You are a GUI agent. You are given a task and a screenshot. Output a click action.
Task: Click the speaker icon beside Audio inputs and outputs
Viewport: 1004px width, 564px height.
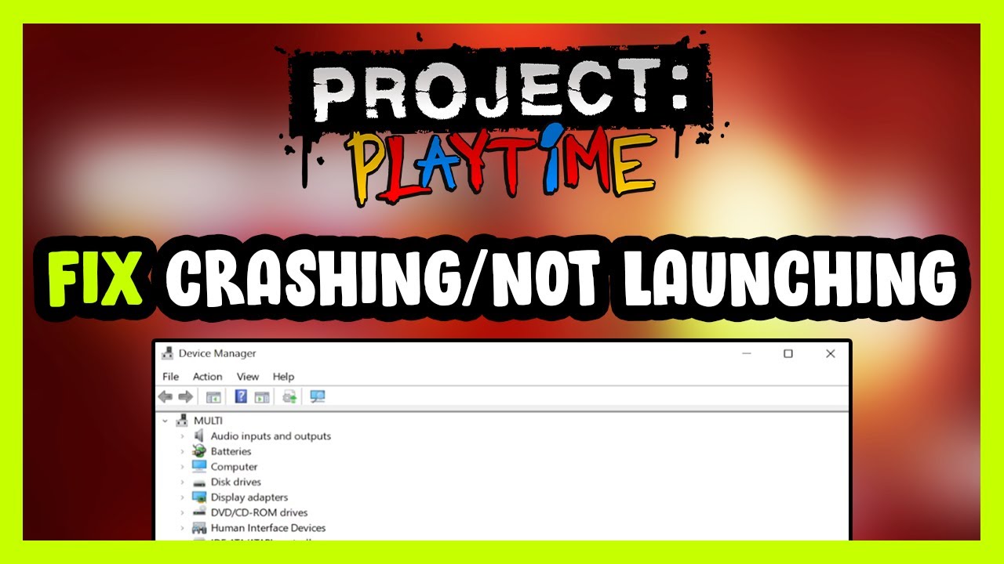pyautogui.click(x=198, y=436)
